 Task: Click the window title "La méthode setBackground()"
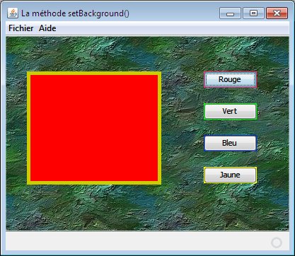[75, 13]
